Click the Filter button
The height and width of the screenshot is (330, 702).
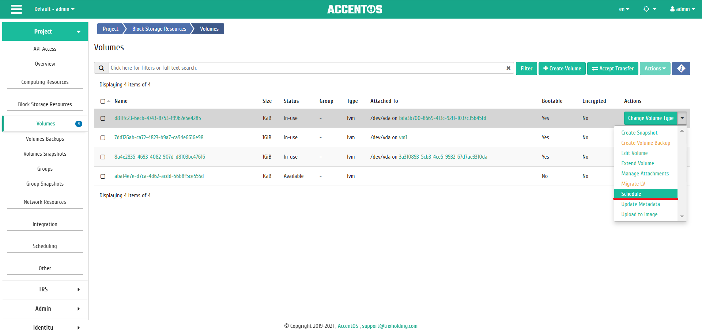(526, 69)
